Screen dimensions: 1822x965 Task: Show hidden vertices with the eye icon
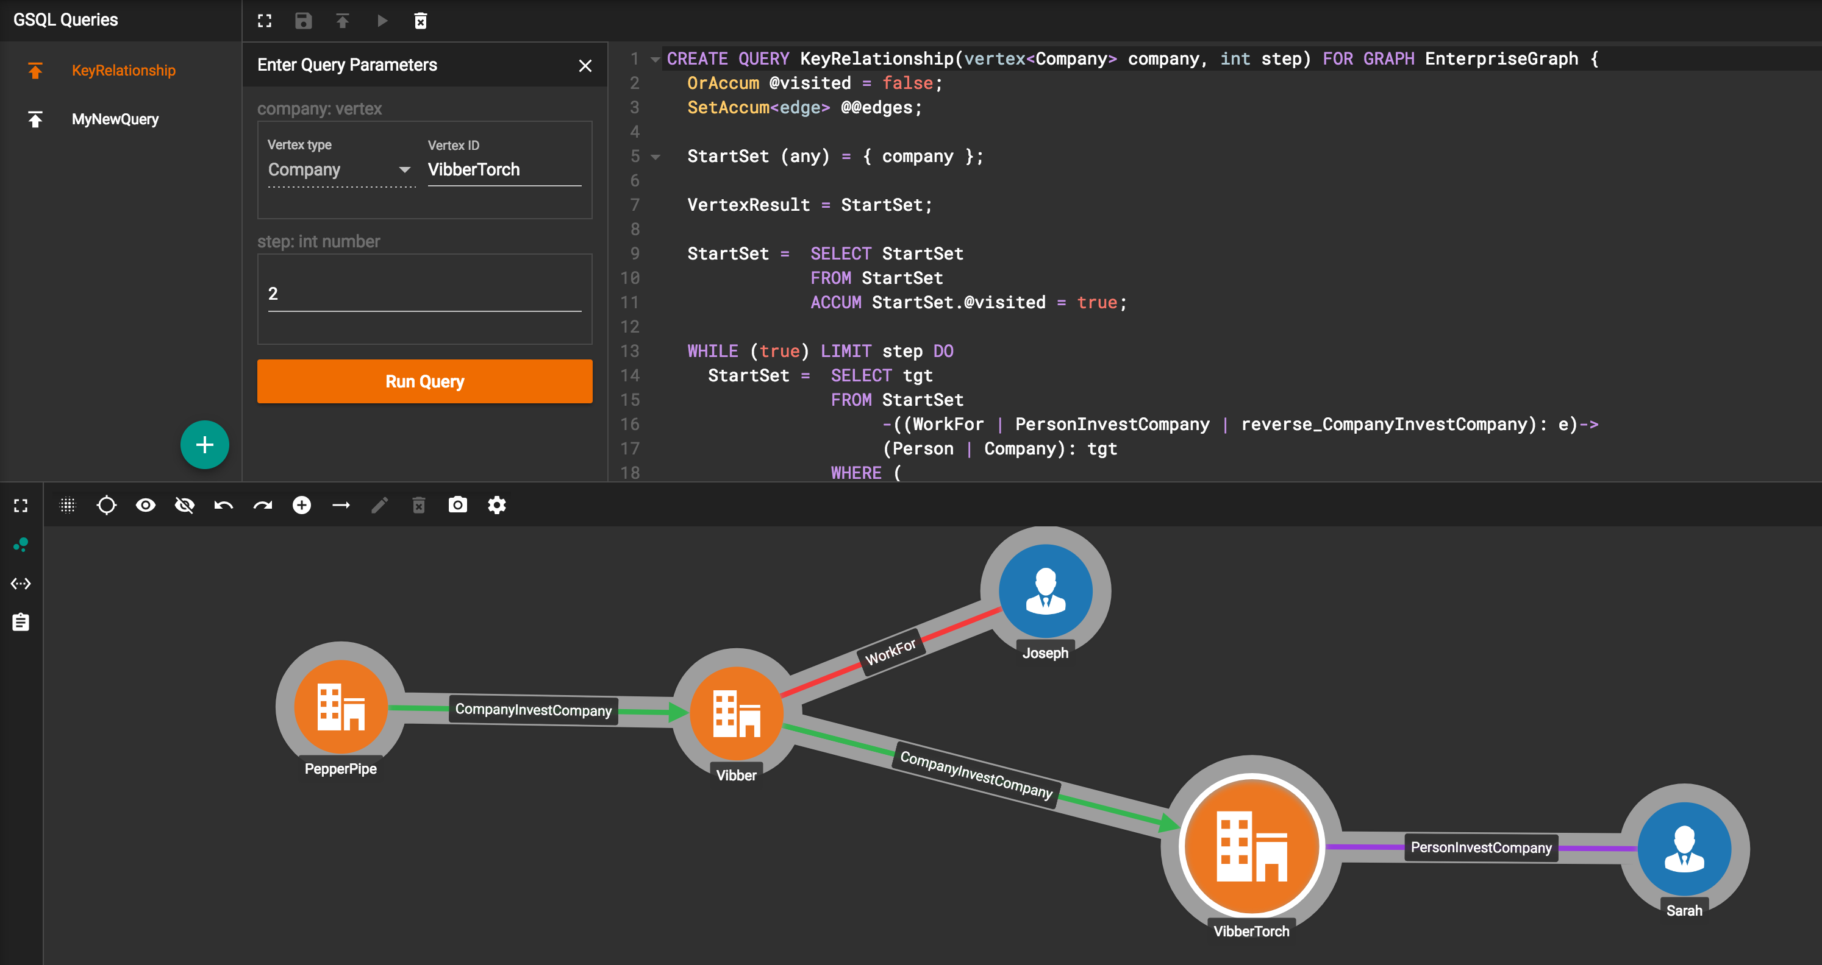146,505
